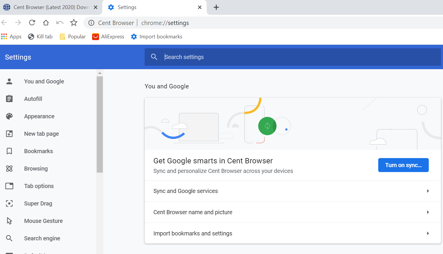The height and width of the screenshot is (254, 443).
Task: Open the Apps grid shortcut
Action: click(11, 37)
